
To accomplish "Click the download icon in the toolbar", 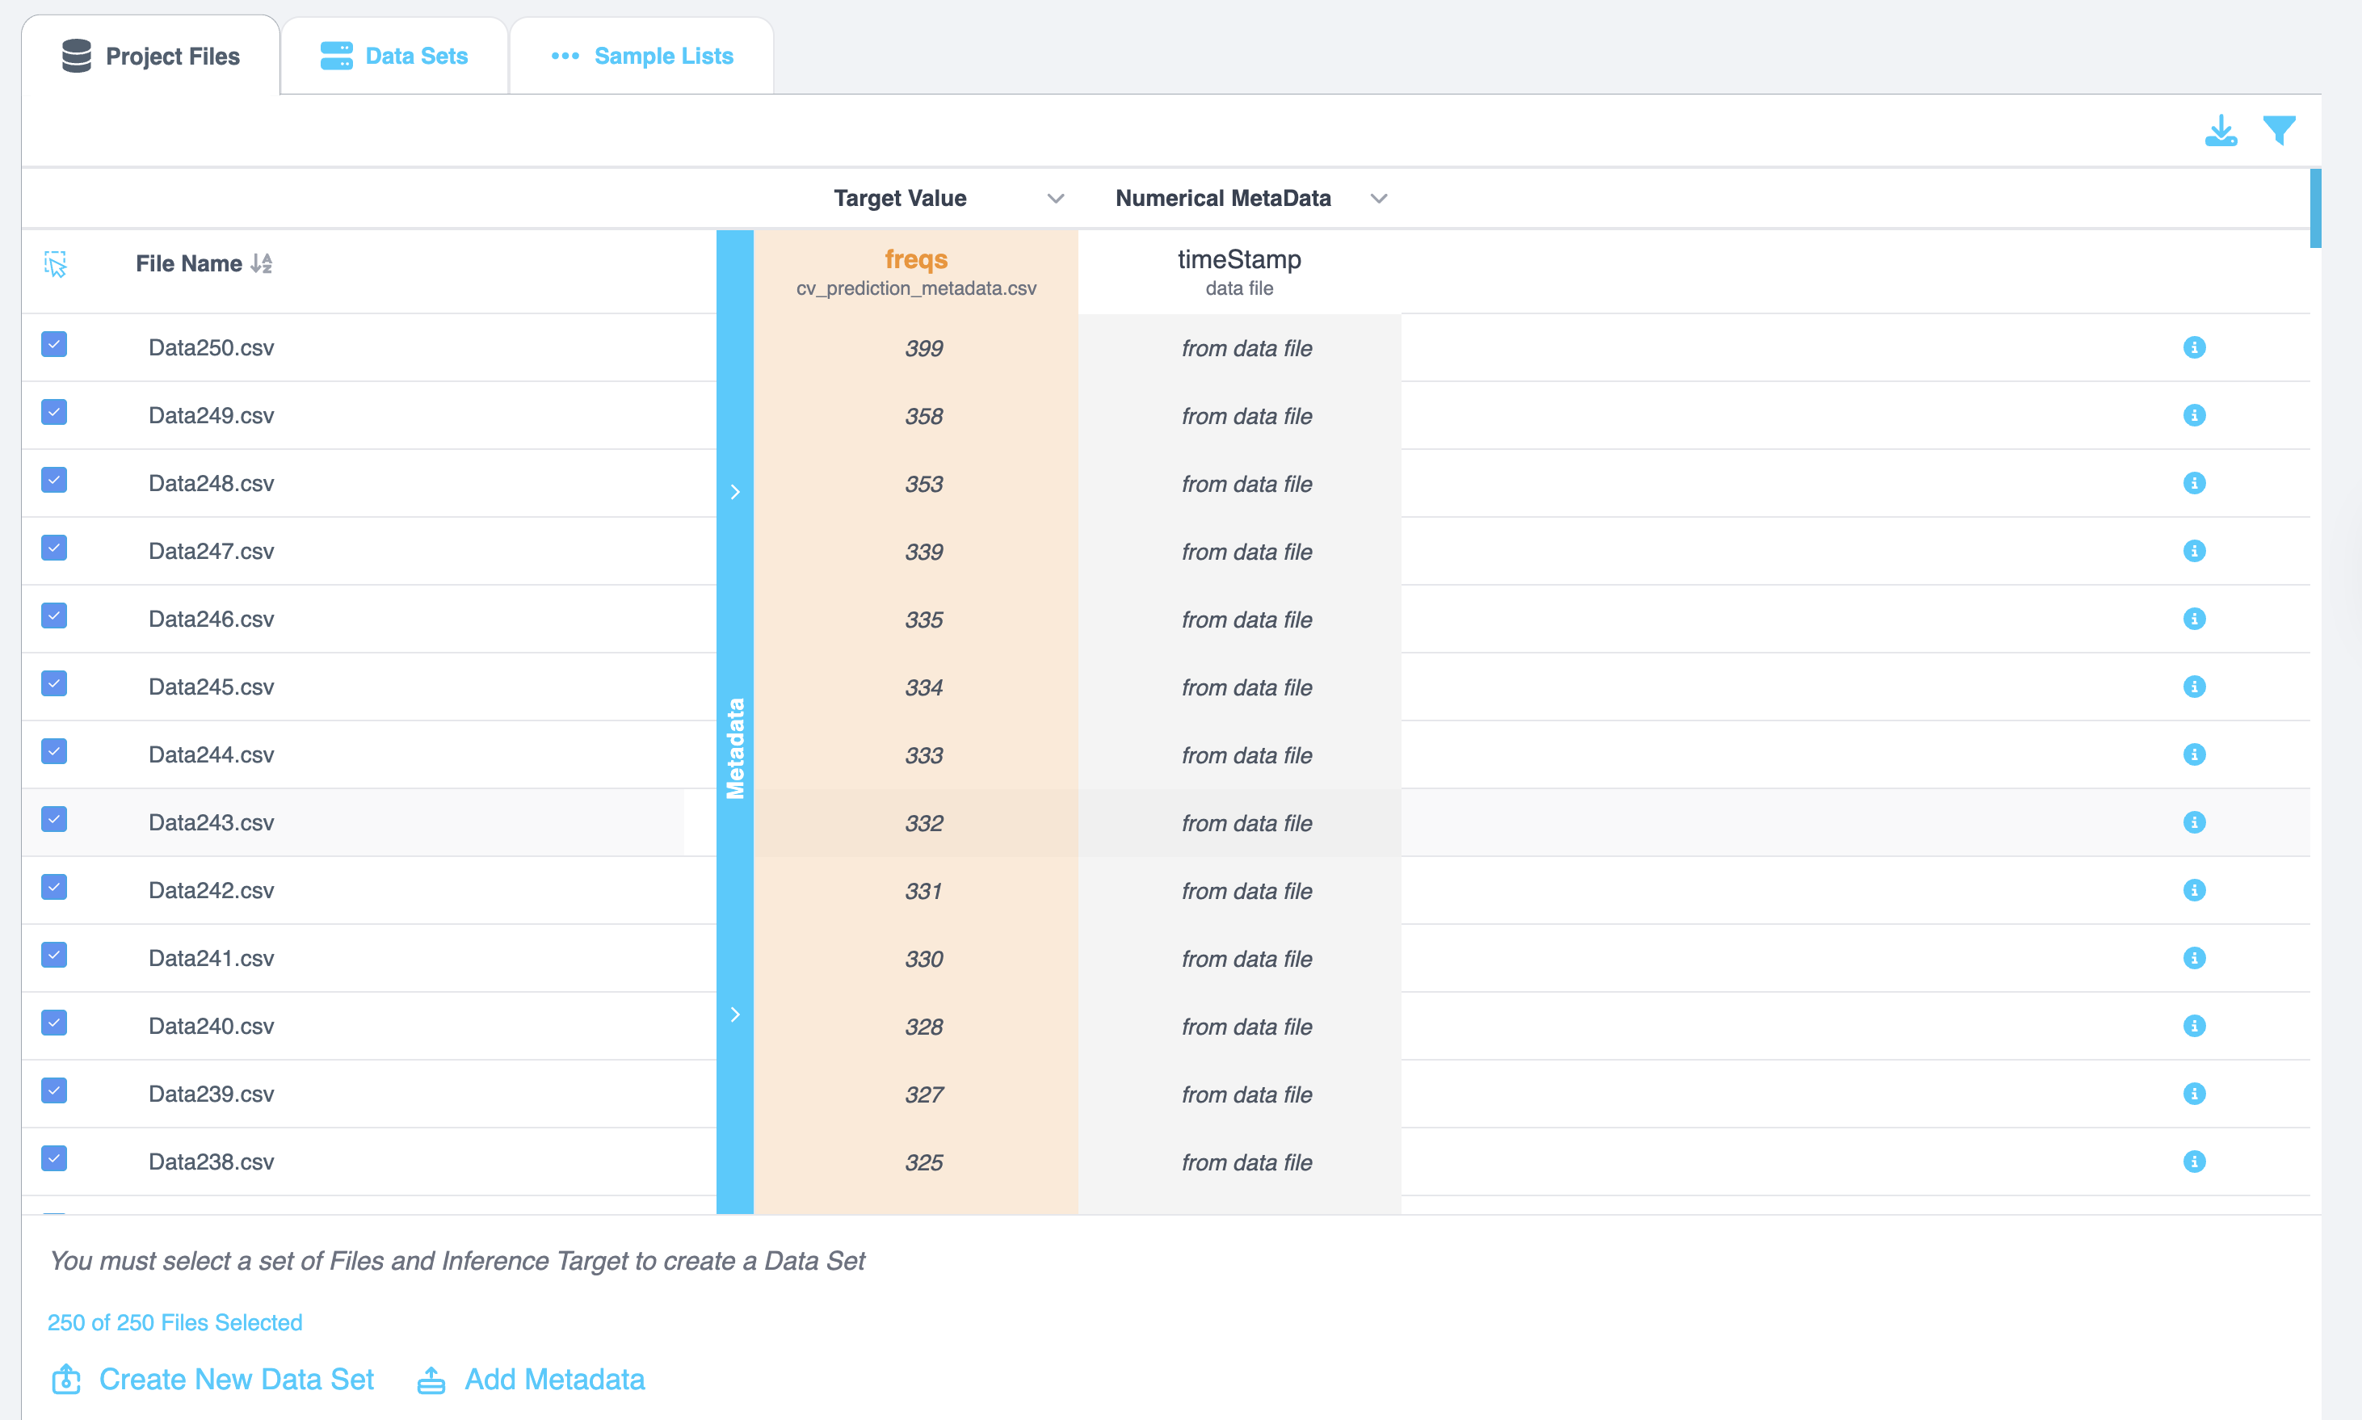I will 2221,130.
